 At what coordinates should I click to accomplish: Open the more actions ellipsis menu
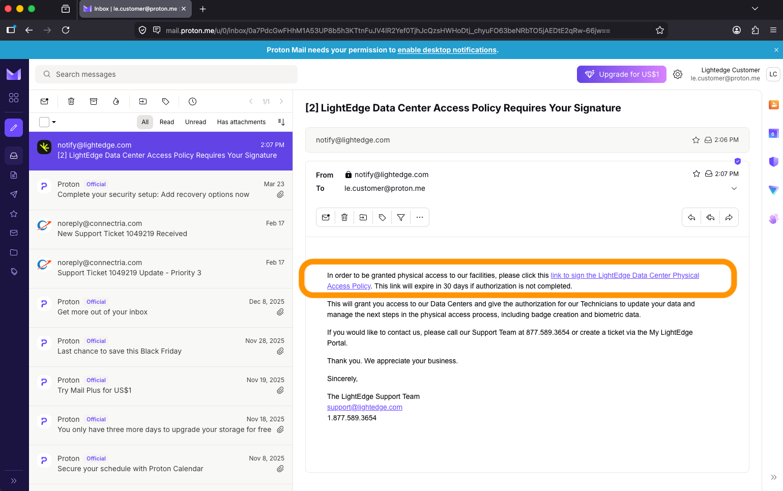[420, 217]
